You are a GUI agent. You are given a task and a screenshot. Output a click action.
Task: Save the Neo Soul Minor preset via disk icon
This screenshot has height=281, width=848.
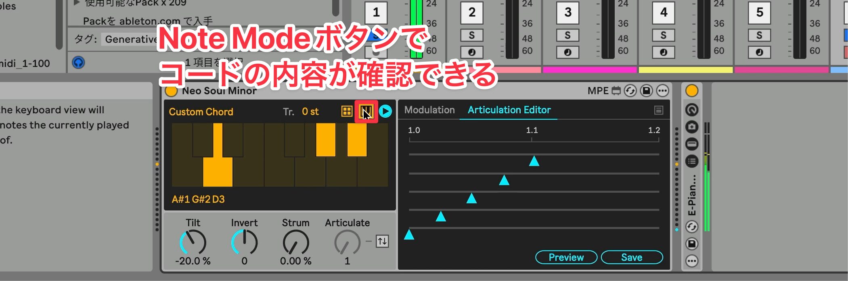646,91
